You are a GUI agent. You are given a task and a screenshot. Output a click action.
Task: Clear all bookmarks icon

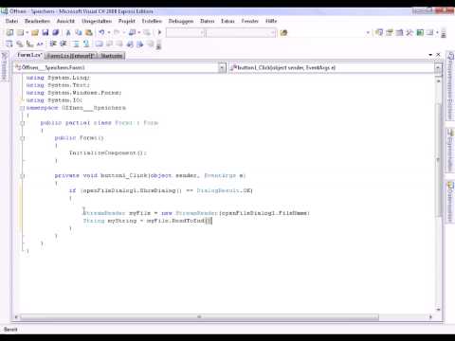coord(150,44)
